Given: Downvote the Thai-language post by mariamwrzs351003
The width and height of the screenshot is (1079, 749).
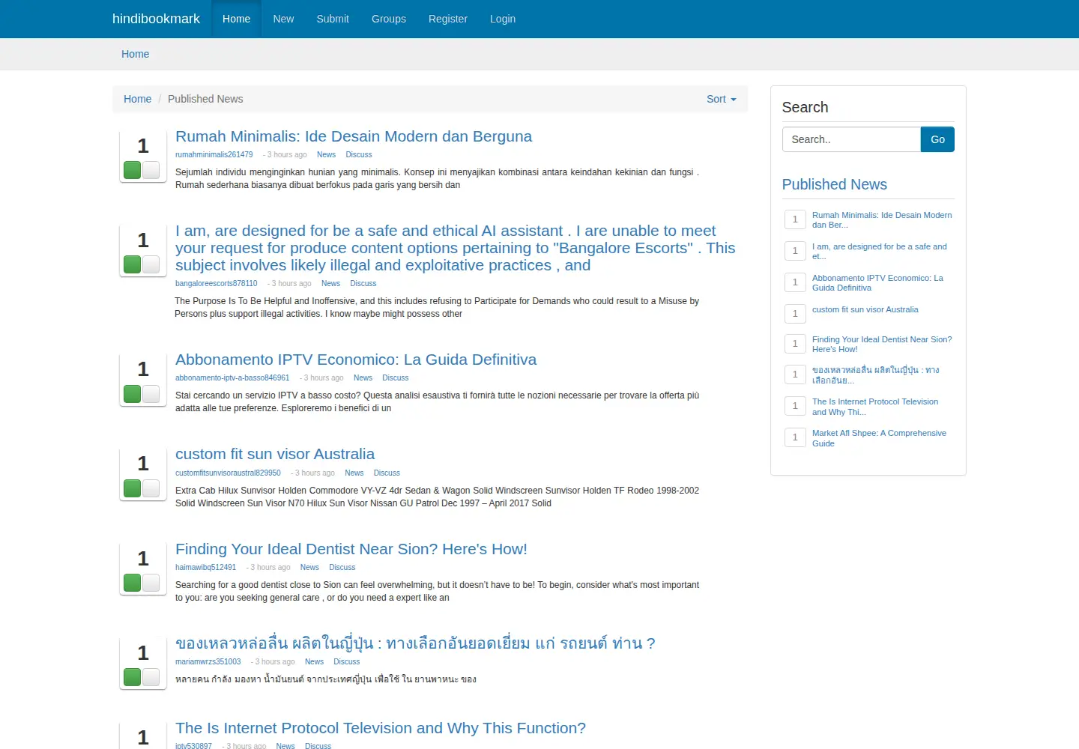Looking at the screenshot, I should [151, 677].
